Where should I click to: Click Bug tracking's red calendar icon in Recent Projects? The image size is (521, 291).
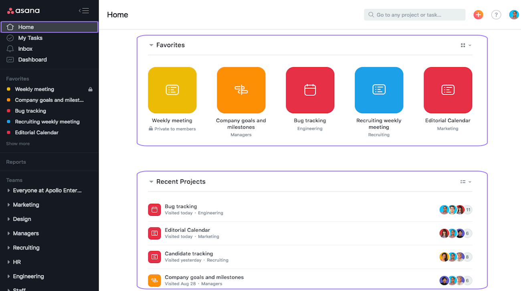154,209
